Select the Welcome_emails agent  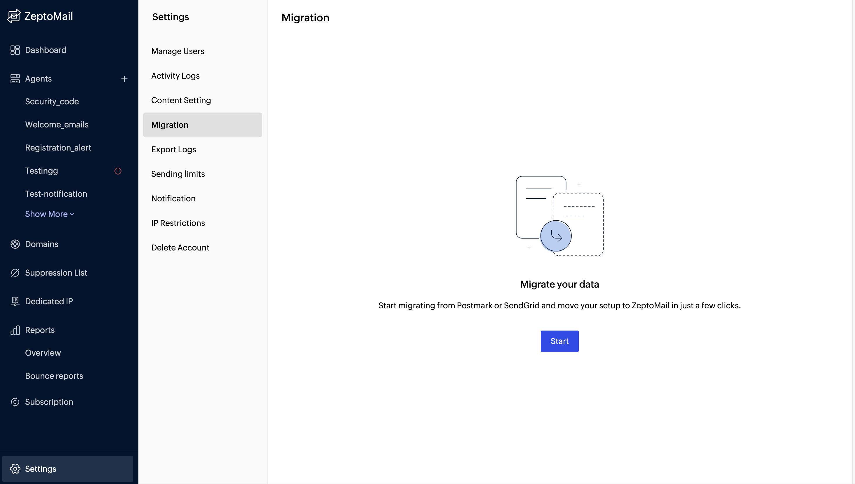(x=57, y=124)
